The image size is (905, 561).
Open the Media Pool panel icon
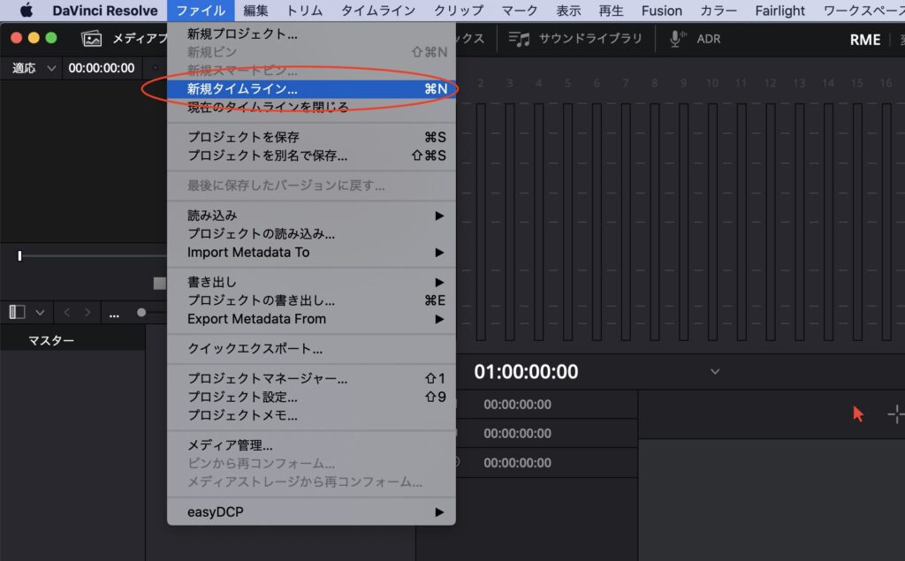(91, 39)
